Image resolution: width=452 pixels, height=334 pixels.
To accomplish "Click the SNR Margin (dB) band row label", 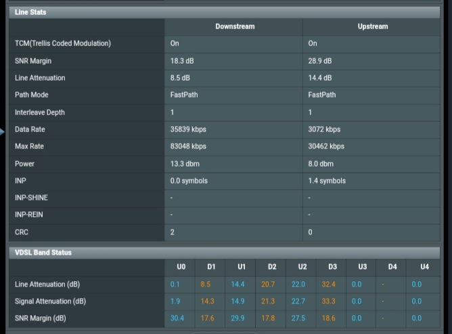I will 41,318.
